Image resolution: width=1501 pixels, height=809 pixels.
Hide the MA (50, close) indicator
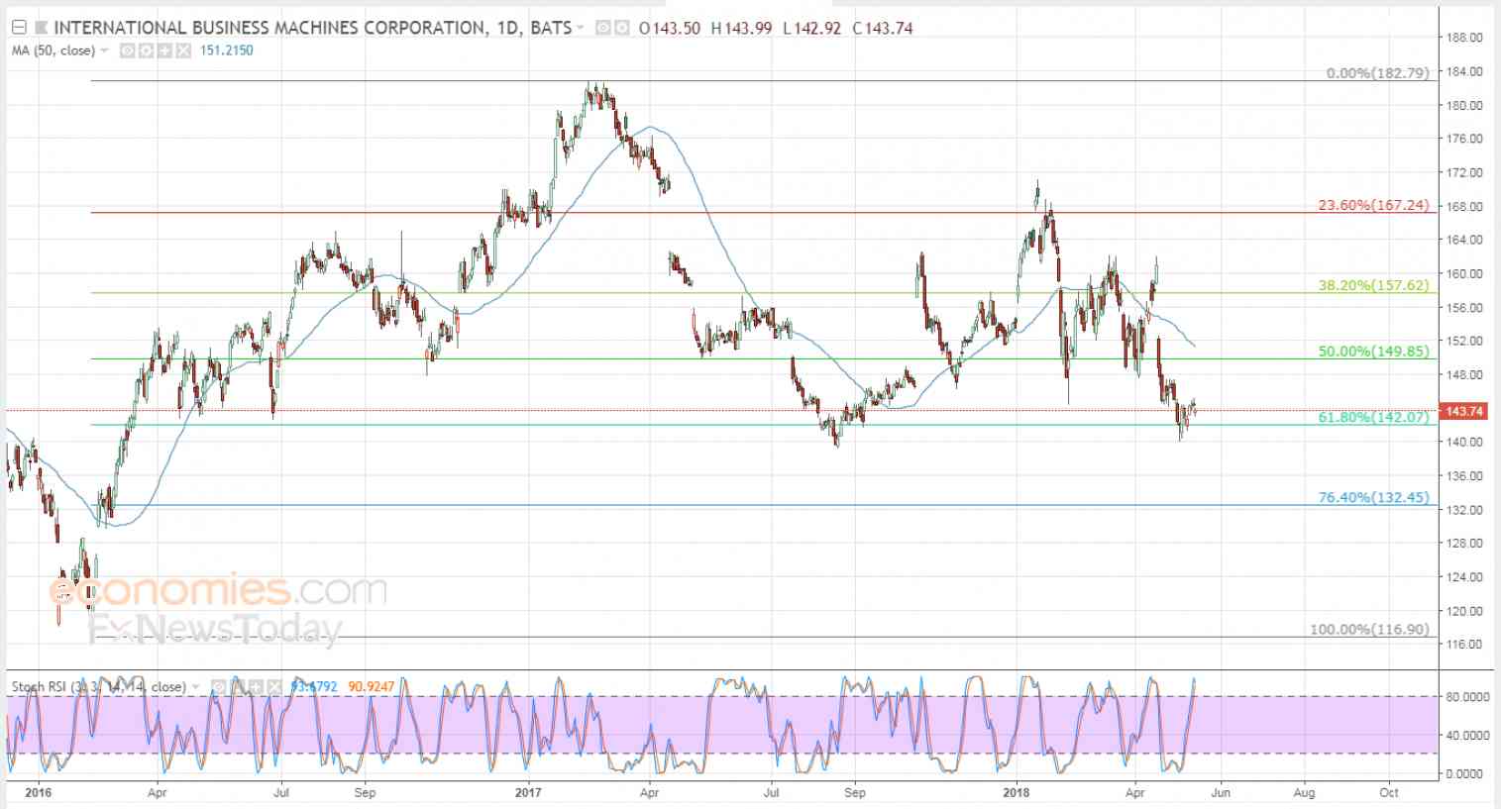(x=127, y=51)
